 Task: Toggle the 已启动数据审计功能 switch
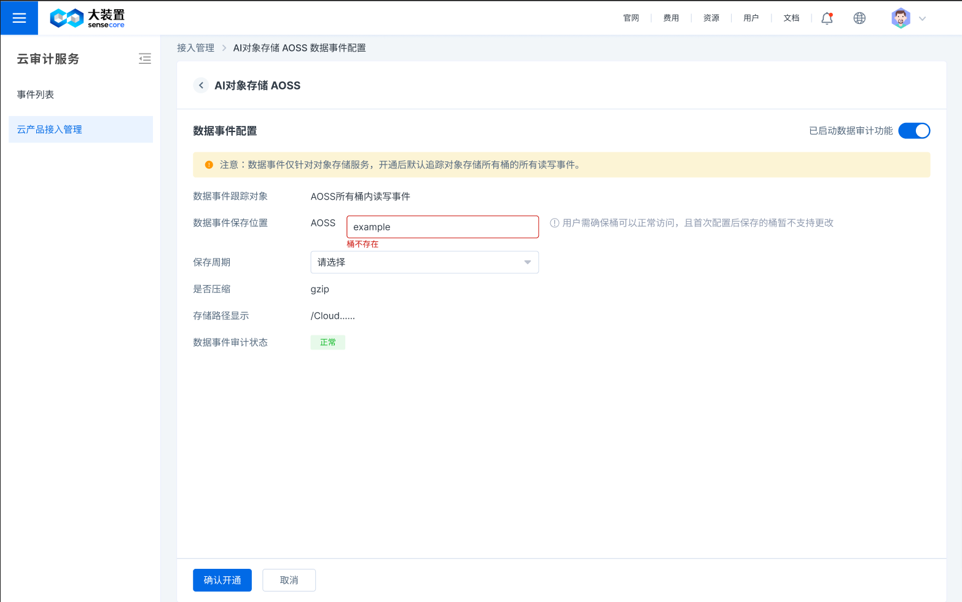[x=914, y=131]
